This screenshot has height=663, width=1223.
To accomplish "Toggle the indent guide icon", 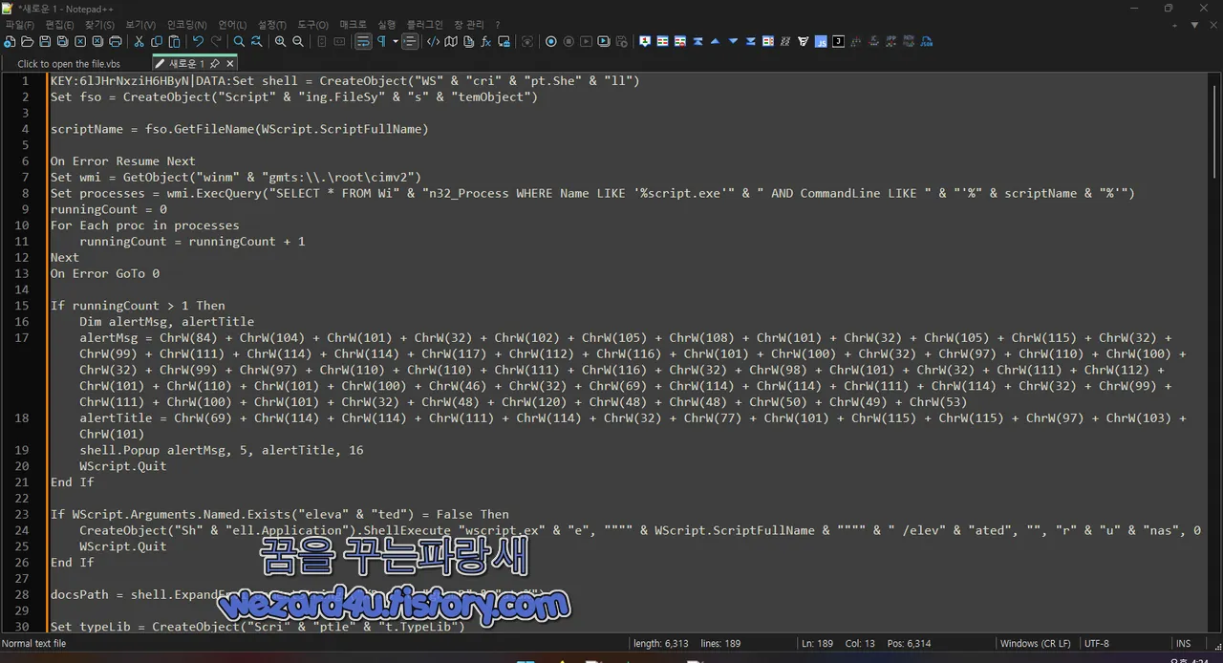I will (410, 42).
